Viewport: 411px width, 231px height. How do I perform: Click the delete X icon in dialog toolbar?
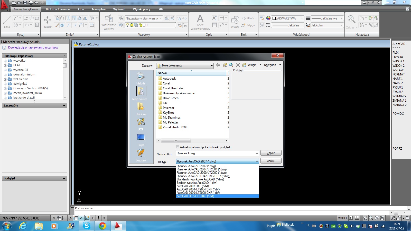[x=238, y=65]
